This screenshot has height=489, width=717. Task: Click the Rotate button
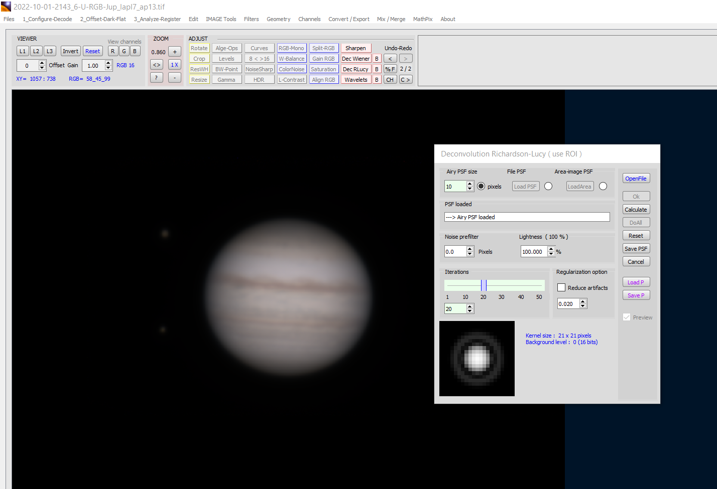point(199,48)
